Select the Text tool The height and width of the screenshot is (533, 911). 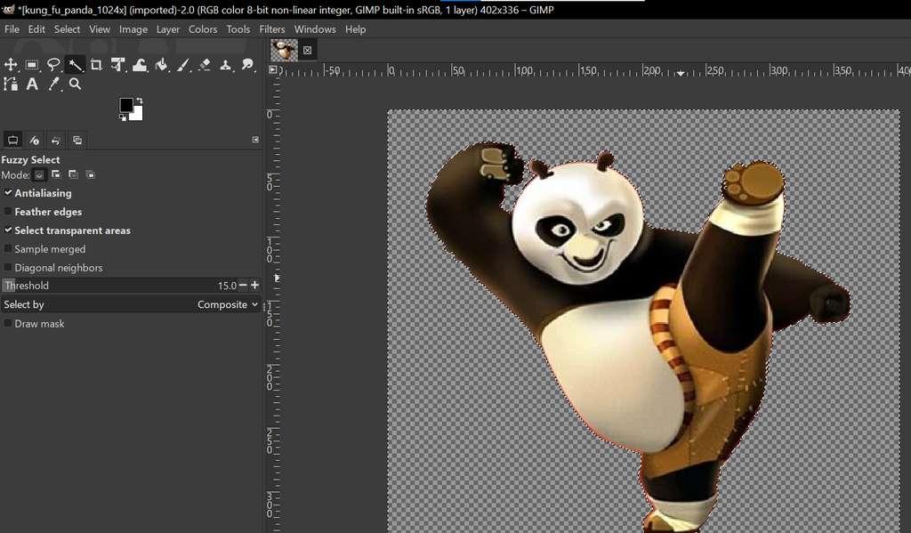(x=32, y=85)
